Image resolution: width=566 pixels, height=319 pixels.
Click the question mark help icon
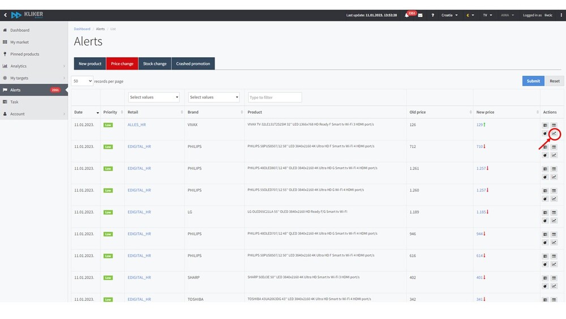coord(432,15)
